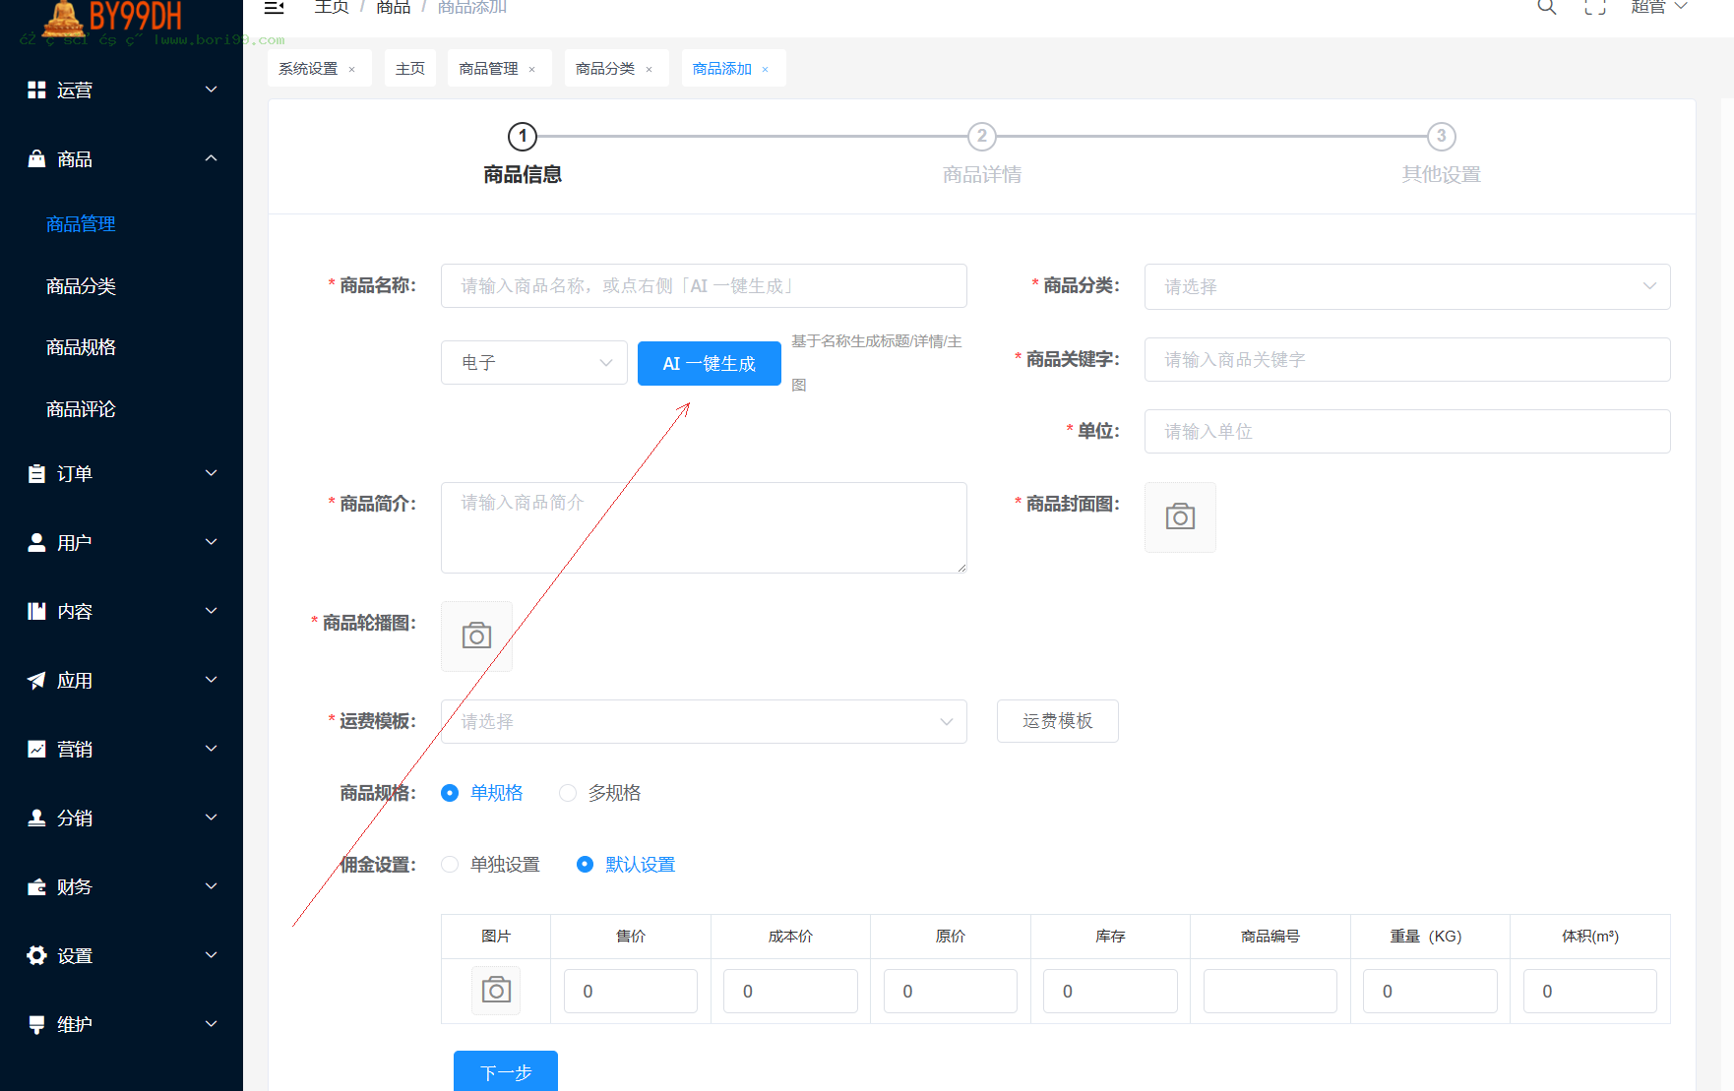Click the 单位 input field
This screenshot has width=1734, height=1091.
pos(1407,431)
